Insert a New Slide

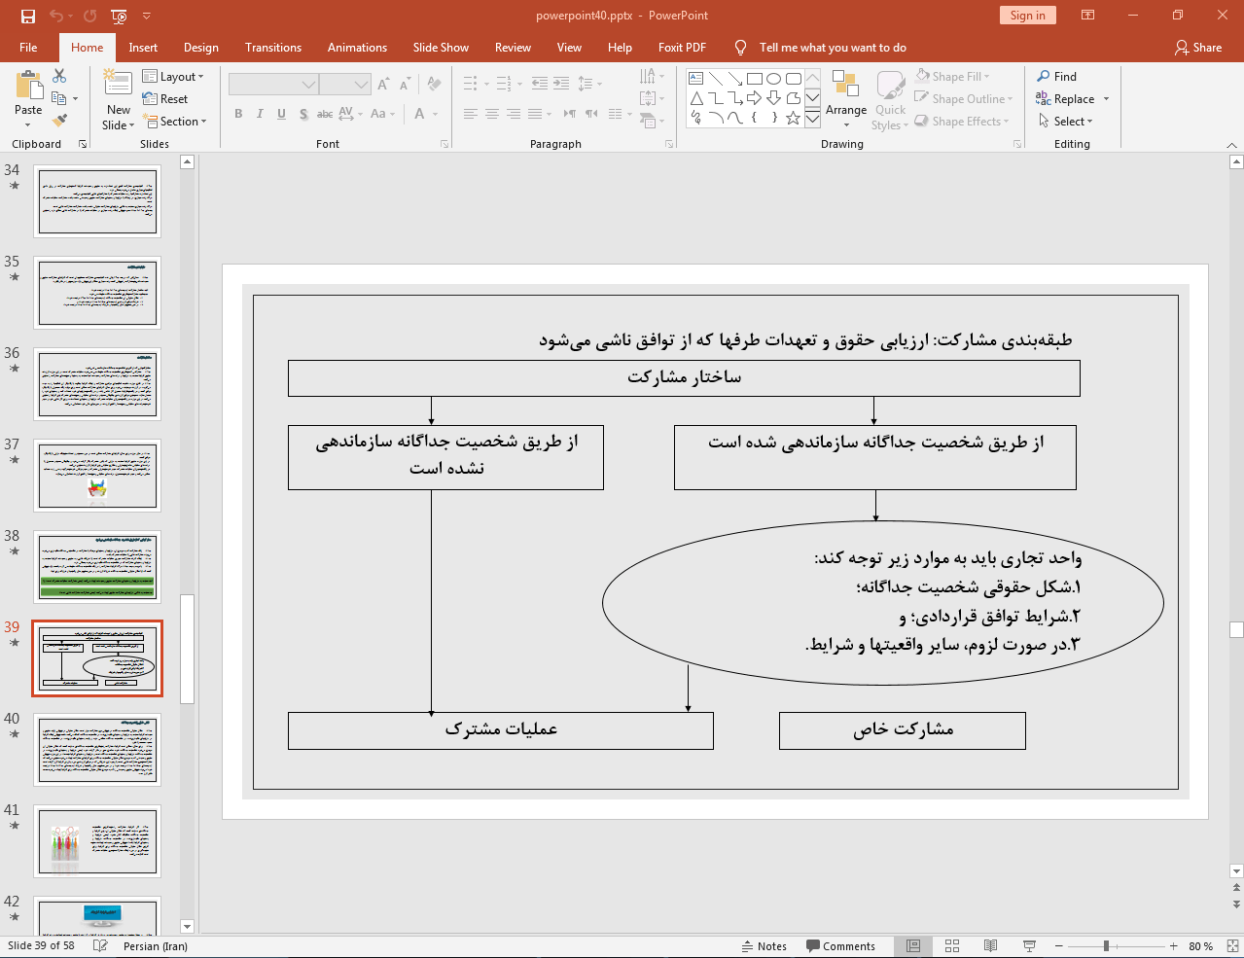(118, 99)
